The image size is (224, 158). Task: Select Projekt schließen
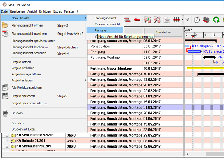point(44,68)
